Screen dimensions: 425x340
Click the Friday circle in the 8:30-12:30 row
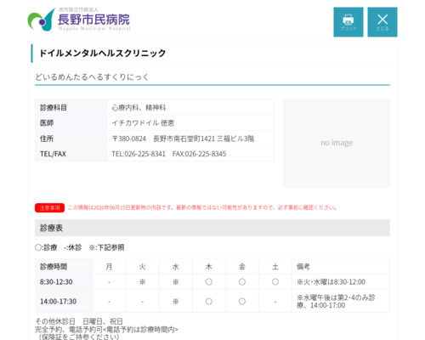pos(242,282)
